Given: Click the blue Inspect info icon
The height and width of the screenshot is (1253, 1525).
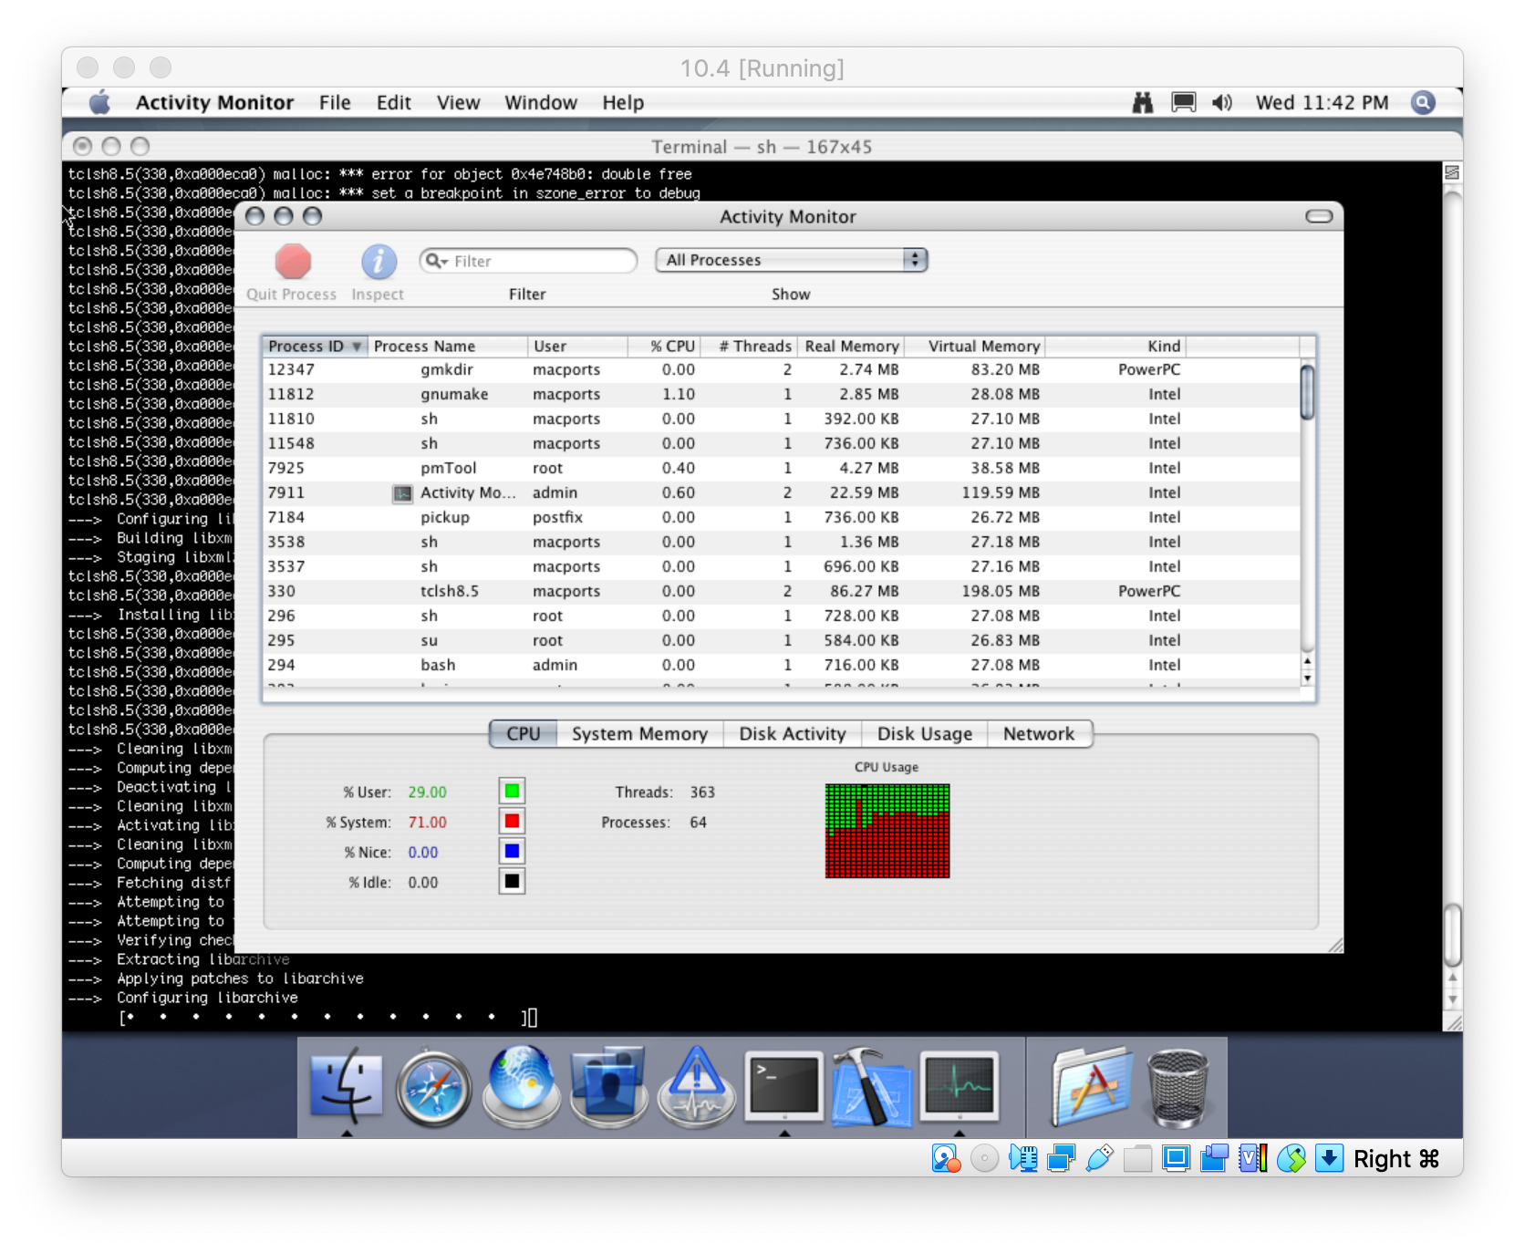Looking at the screenshot, I should click(379, 262).
